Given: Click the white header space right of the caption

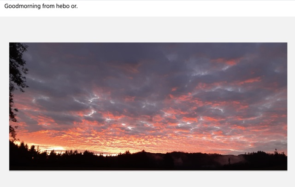Looking at the screenshot, I should [x=186, y=7].
